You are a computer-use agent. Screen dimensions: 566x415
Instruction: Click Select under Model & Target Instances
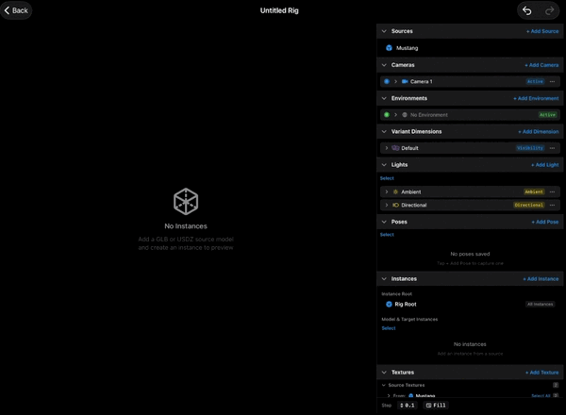(389, 328)
